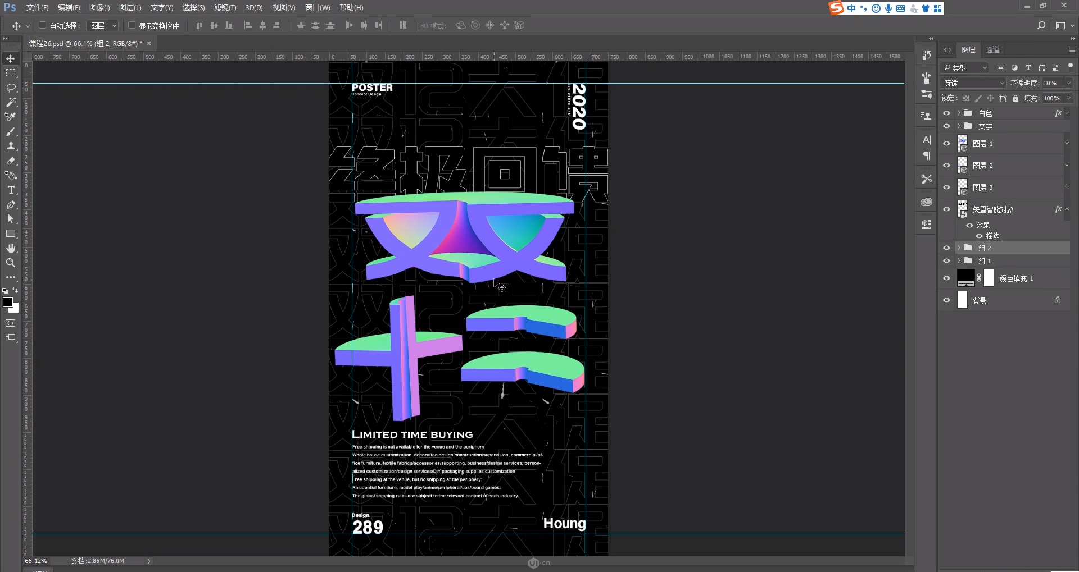
Task: Open the 不透明度 opacity dropdown arrow
Action: tap(1068, 83)
